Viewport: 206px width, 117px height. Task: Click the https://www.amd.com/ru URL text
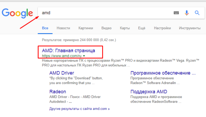pos(62,56)
